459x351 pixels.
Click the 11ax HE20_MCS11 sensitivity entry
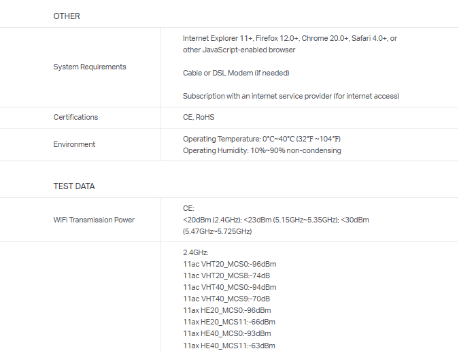228,322
